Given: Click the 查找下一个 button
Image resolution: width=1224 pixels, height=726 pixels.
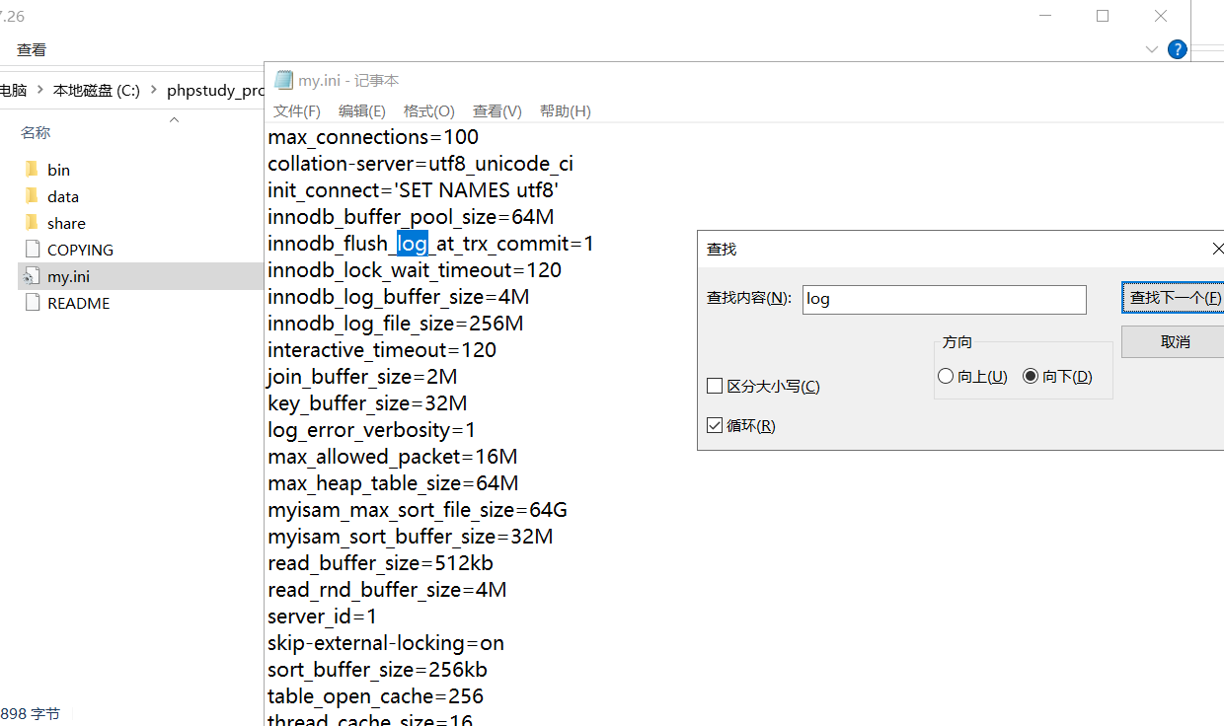Looking at the screenshot, I should (x=1174, y=298).
